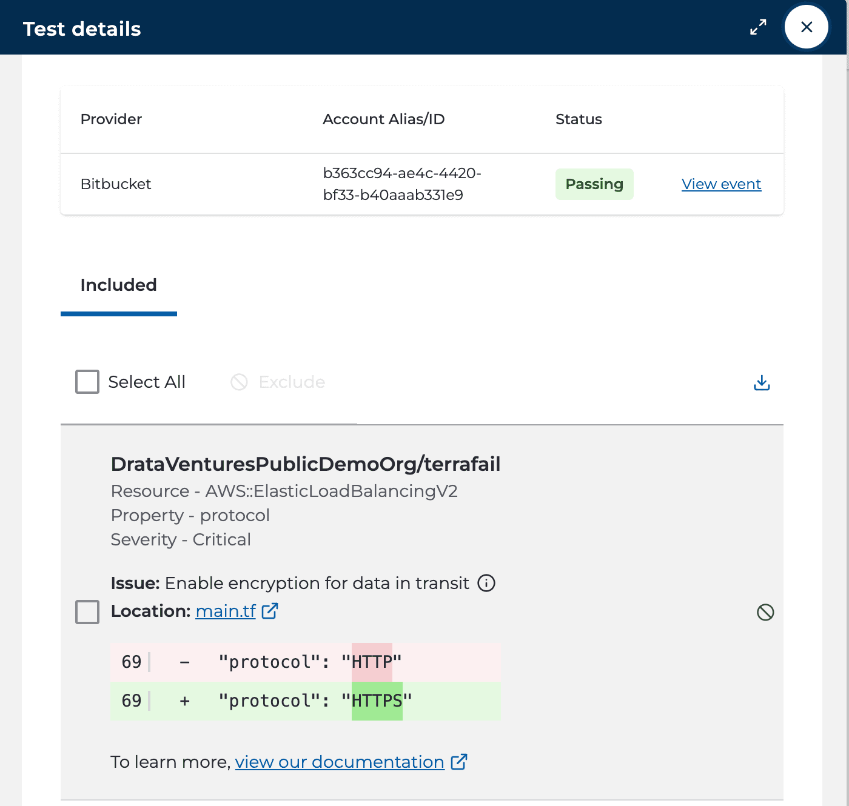Click the main.tf file link
849x806 pixels.
click(x=226, y=611)
